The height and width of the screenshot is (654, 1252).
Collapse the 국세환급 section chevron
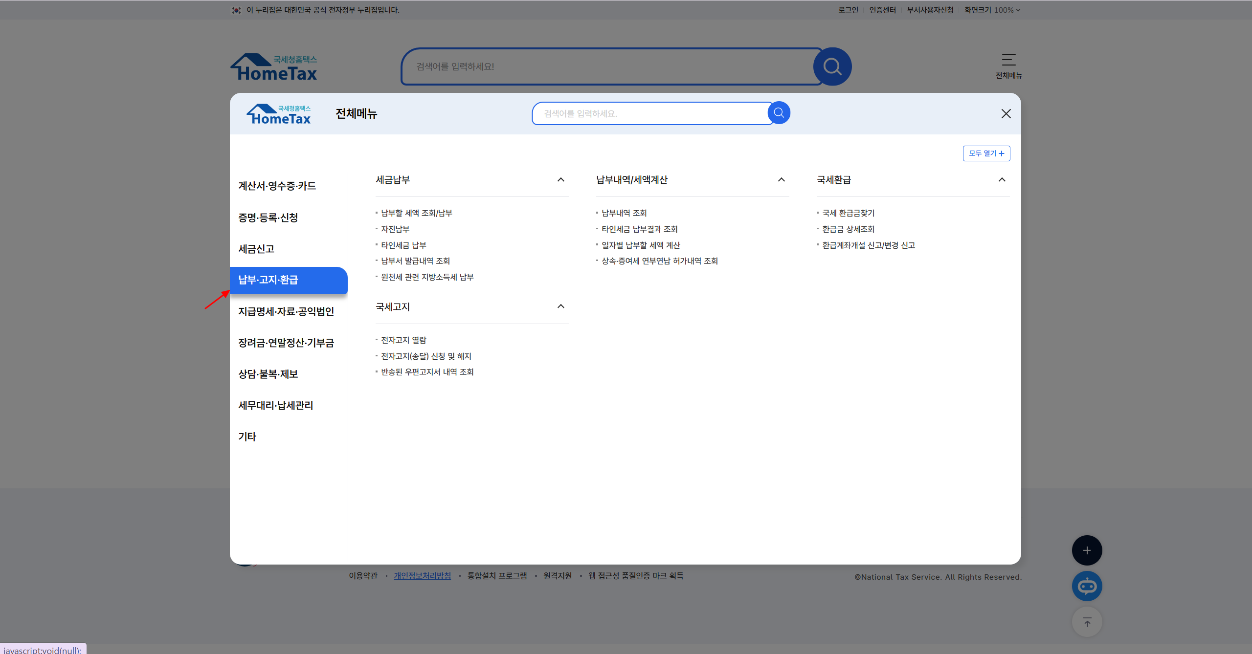point(1002,180)
